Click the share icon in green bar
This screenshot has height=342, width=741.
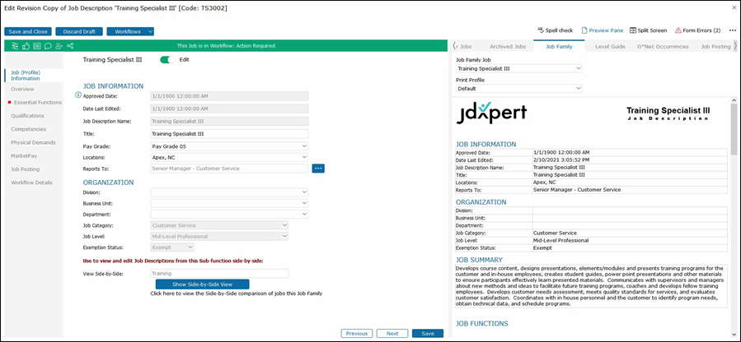pyautogui.click(x=70, y=46)
